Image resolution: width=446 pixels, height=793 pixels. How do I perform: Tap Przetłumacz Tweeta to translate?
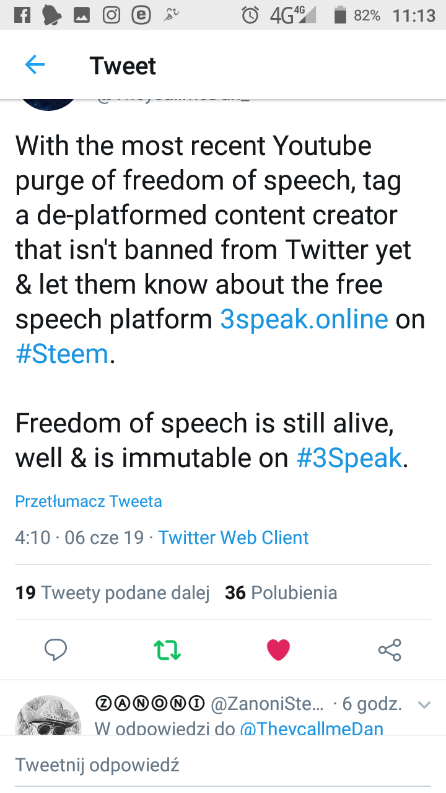[89, 501]
